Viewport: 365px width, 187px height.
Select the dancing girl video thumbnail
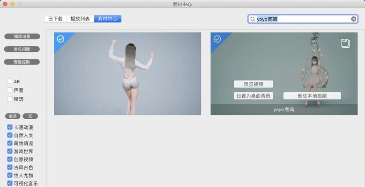pyautogui.click(x=127, y=74)
